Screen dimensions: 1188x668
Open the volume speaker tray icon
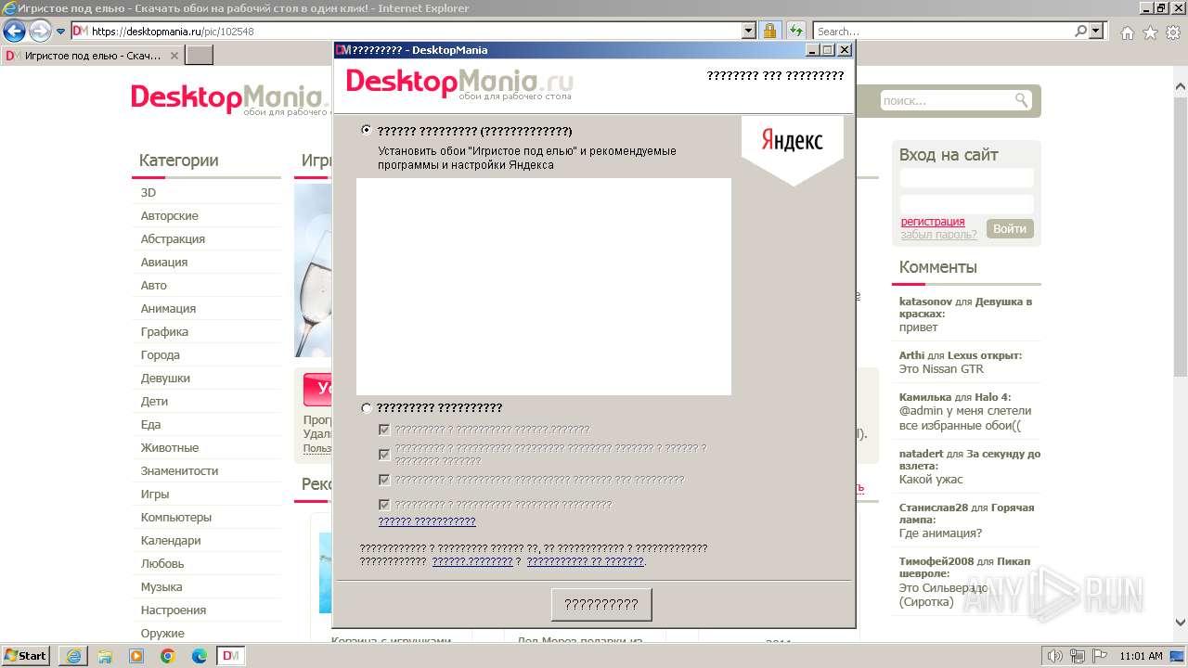point(1055,656)
